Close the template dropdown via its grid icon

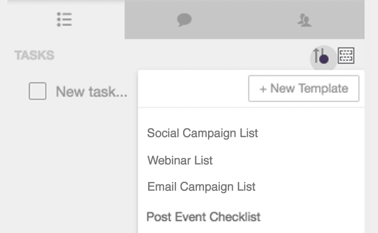pyautogui.click(x=346, y=55)
